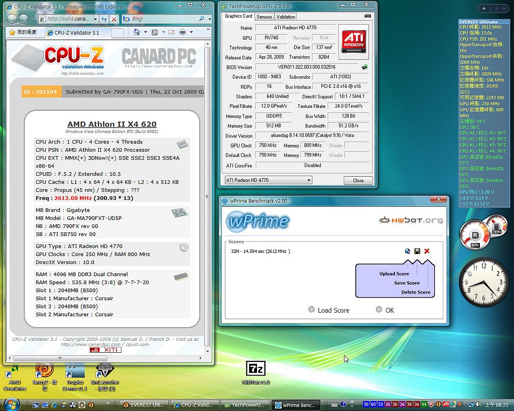Open the BmLauncher desktop shortcut
This screenshot has height=411, width=514.
[104, 378]
